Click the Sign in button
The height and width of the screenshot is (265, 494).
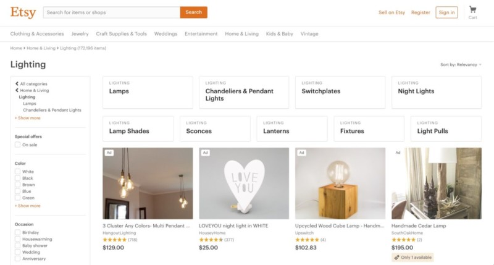[446, 12]
